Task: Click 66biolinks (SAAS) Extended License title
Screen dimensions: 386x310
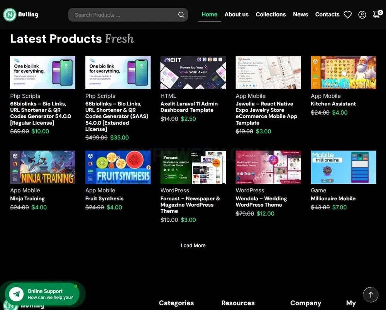Action: 117,117
